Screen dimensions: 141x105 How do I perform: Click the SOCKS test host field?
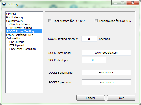[106, 53]
